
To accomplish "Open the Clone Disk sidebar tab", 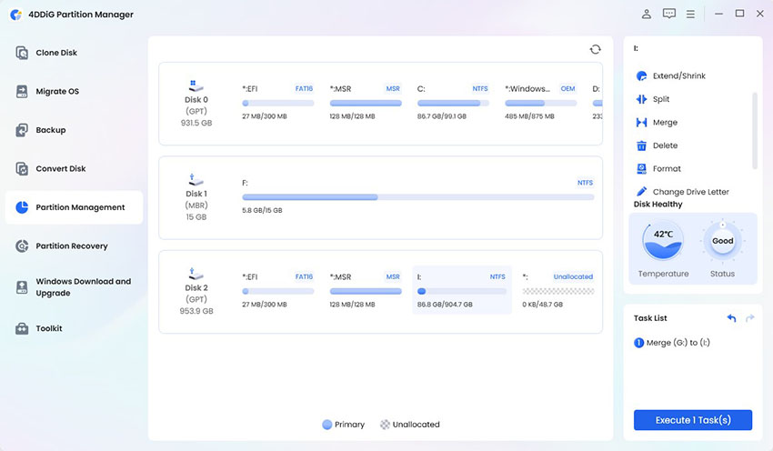I will tap(56, 53).
